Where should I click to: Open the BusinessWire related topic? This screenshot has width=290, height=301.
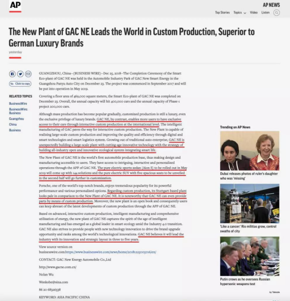(x=18, y=104)
